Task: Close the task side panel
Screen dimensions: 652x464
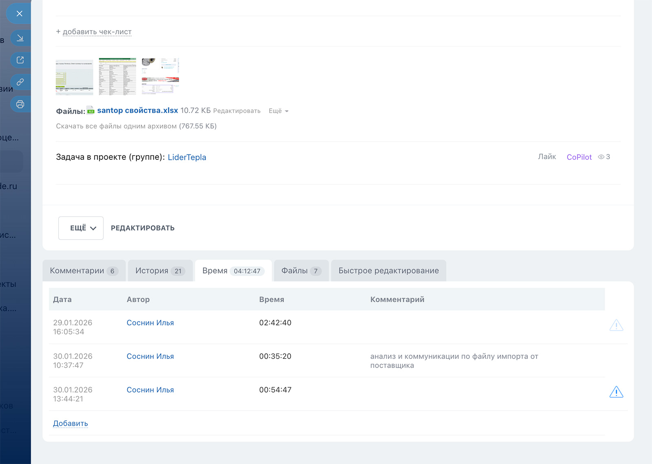Action: 19,13
